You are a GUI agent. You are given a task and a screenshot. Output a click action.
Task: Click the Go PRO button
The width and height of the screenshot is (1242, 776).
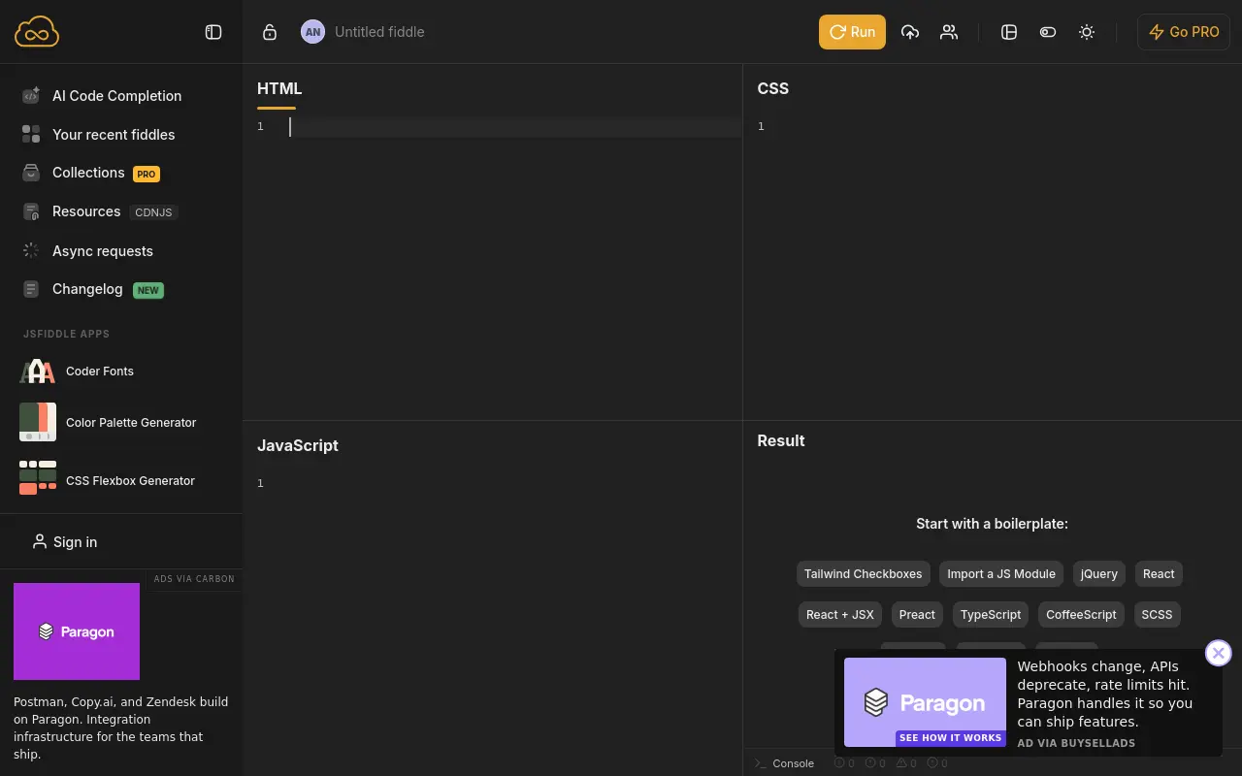[x=1184, y=32]
